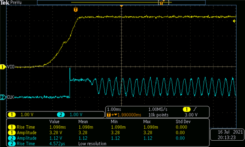Click channel 2 Amplitude measurement label
Viewport: 245px width, 147px height.
coord(26,138)
